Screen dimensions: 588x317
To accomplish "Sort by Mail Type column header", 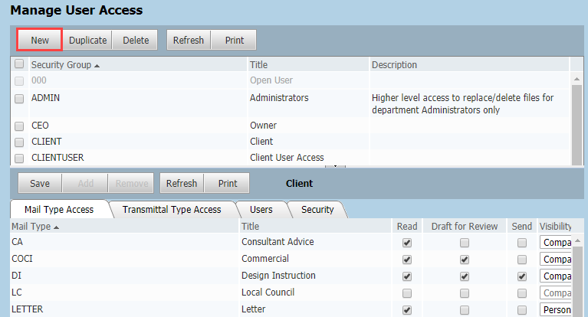I will tap(35, 226).
